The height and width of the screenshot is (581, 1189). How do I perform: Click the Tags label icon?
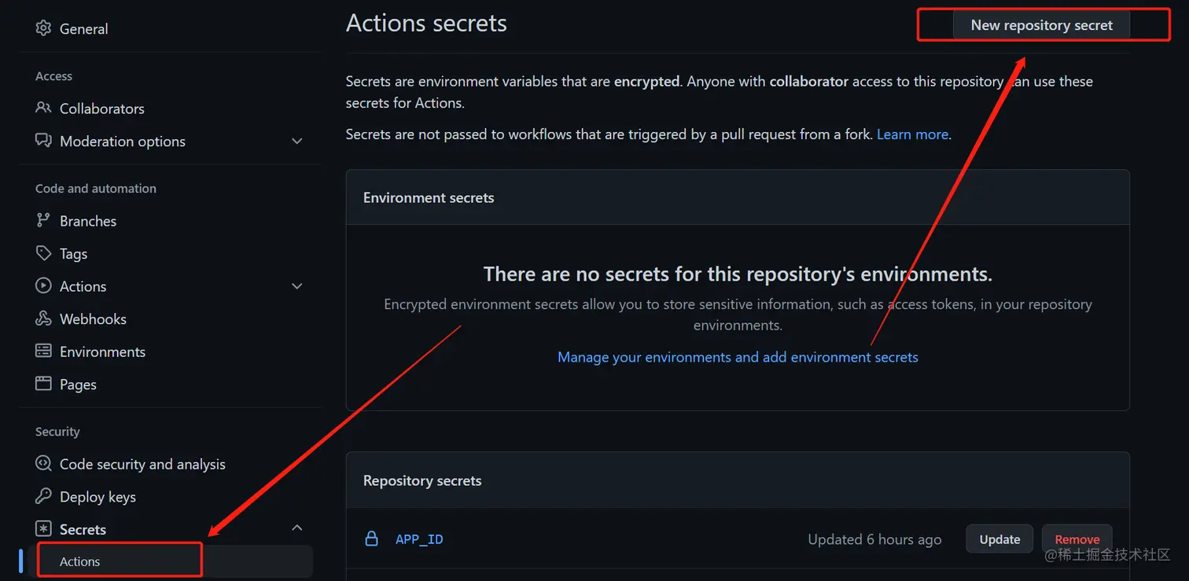(x=43, y=253)
